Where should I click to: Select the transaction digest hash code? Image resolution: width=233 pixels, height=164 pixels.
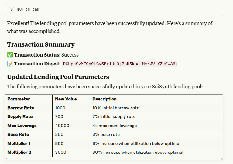pos(119,64)
